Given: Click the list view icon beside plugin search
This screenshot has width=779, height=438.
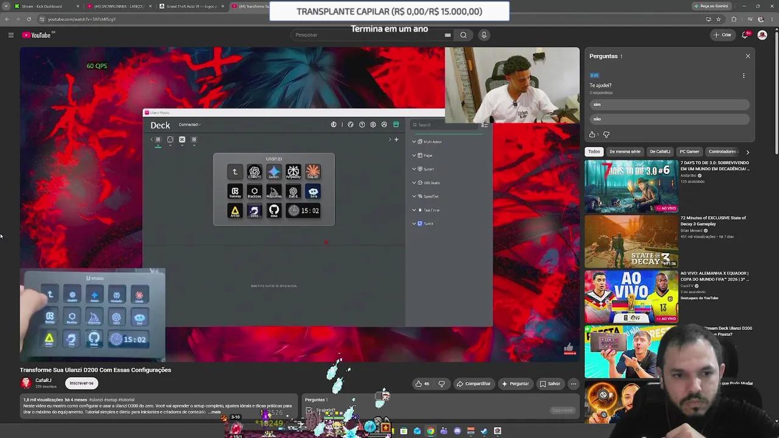Looking at the screenshot, I should 484,125.
